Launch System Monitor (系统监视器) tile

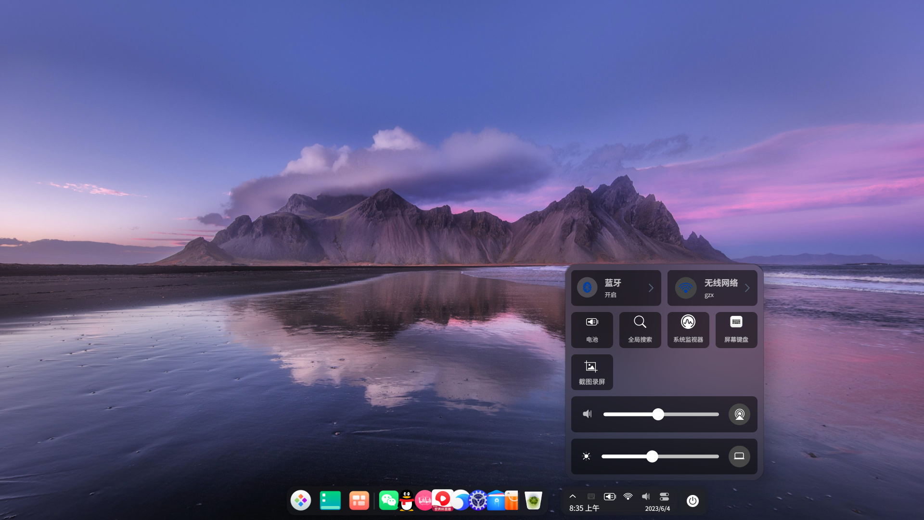pyautogui.click(x=688, y=330)
